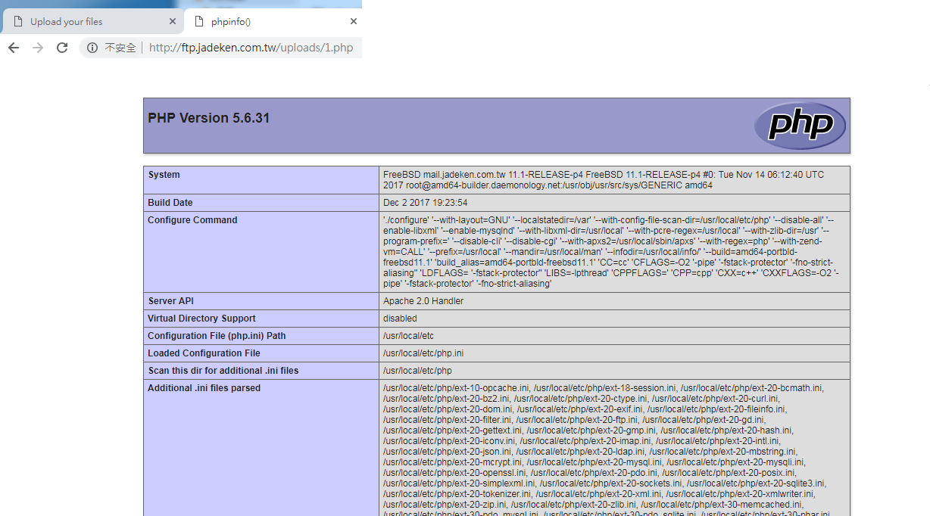Click the Virtual Directory Support label

tap(201, 319)
